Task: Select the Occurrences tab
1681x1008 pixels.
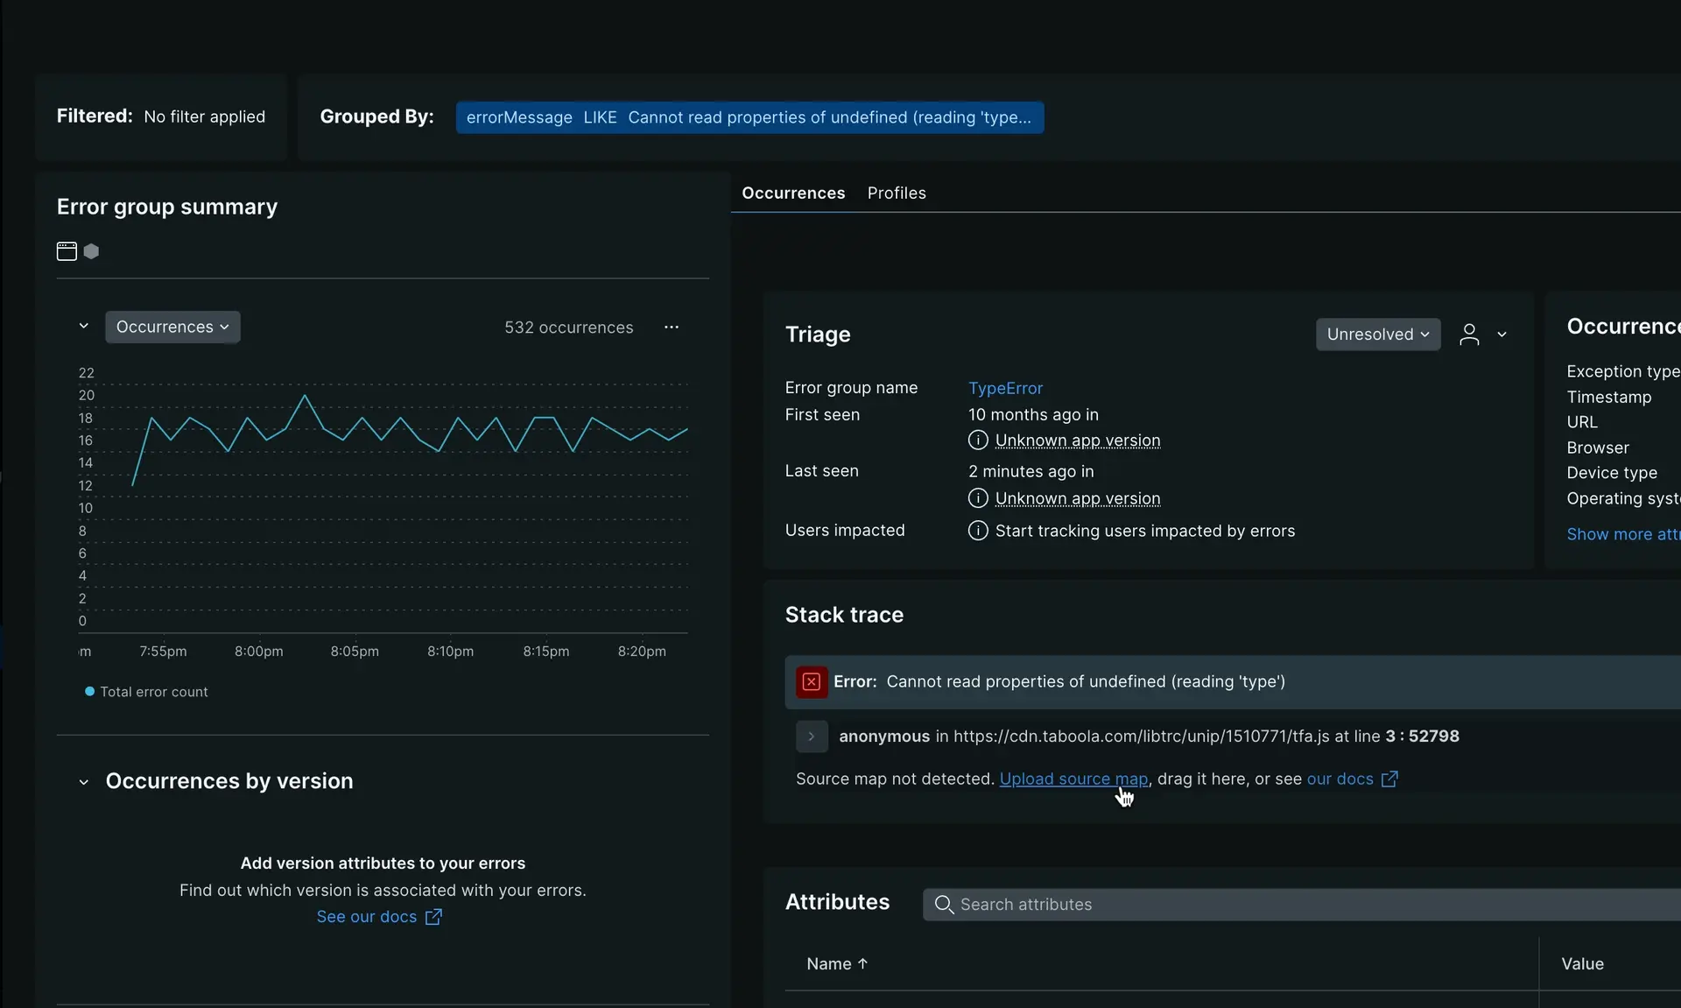Action: click(793, 193)
